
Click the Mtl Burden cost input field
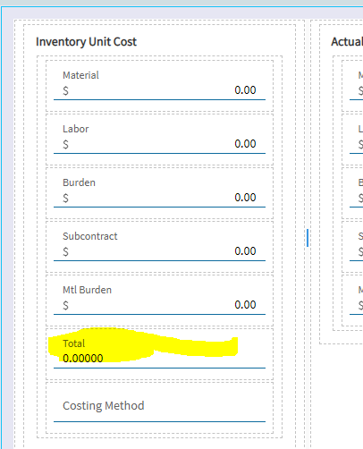159,305
